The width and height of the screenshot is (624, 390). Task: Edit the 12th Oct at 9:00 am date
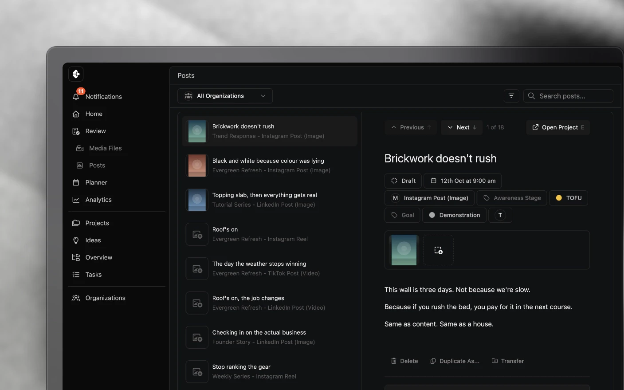[x=463, y=181]
